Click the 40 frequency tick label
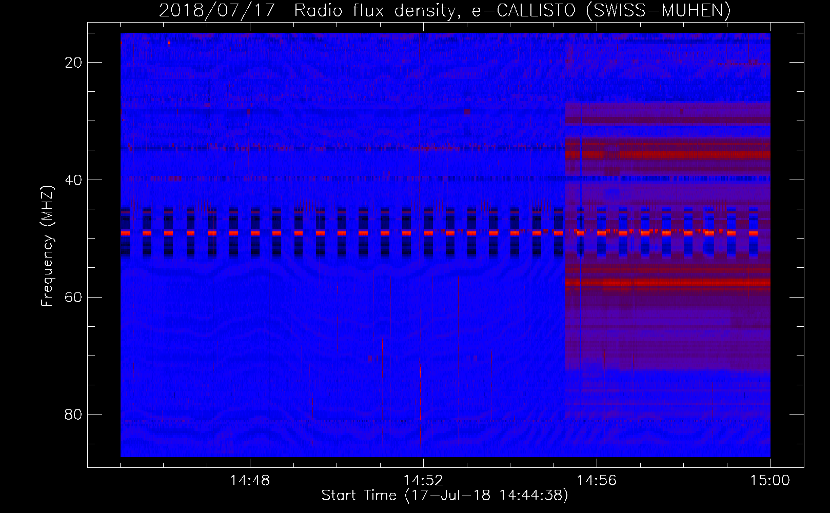The height and width of the screenshot is (513, 830). (73, 180)
